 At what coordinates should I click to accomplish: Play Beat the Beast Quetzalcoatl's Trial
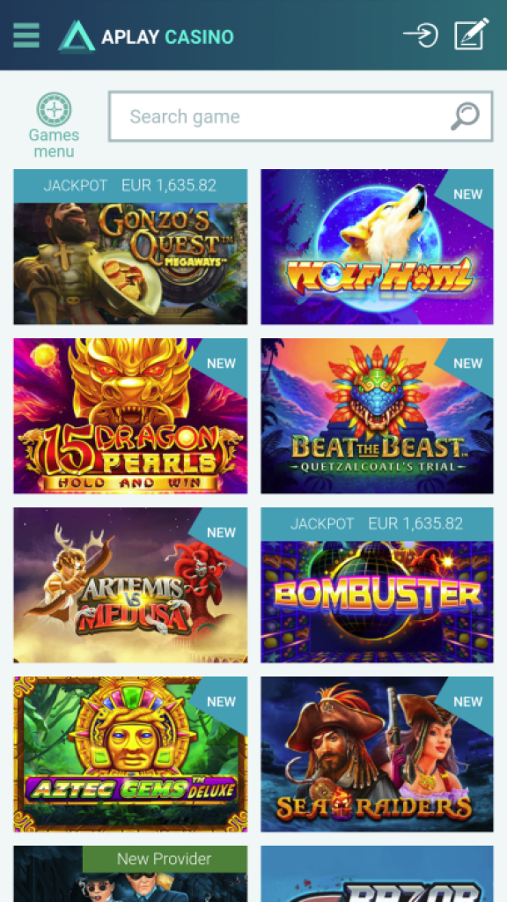pos(377,416)
